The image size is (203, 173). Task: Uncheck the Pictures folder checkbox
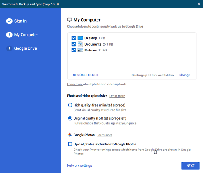point(74,50)
